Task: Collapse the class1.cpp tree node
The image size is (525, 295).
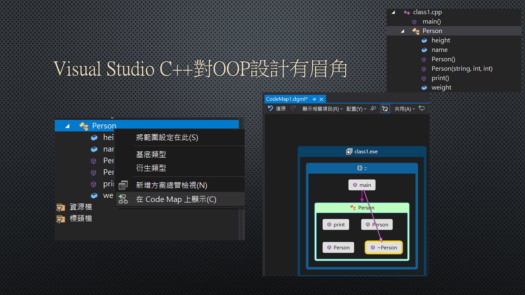Action: tap(393, 12)
